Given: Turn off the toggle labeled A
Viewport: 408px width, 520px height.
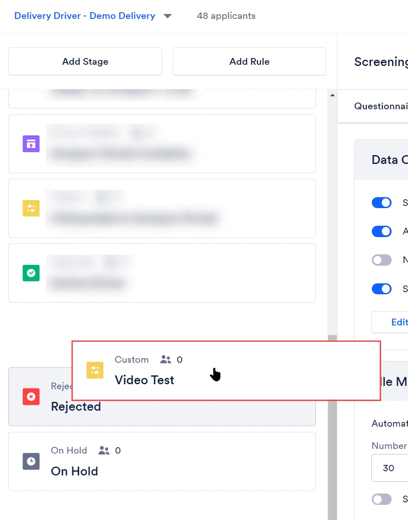Looking at the screenshot, I should pos(382,231).
